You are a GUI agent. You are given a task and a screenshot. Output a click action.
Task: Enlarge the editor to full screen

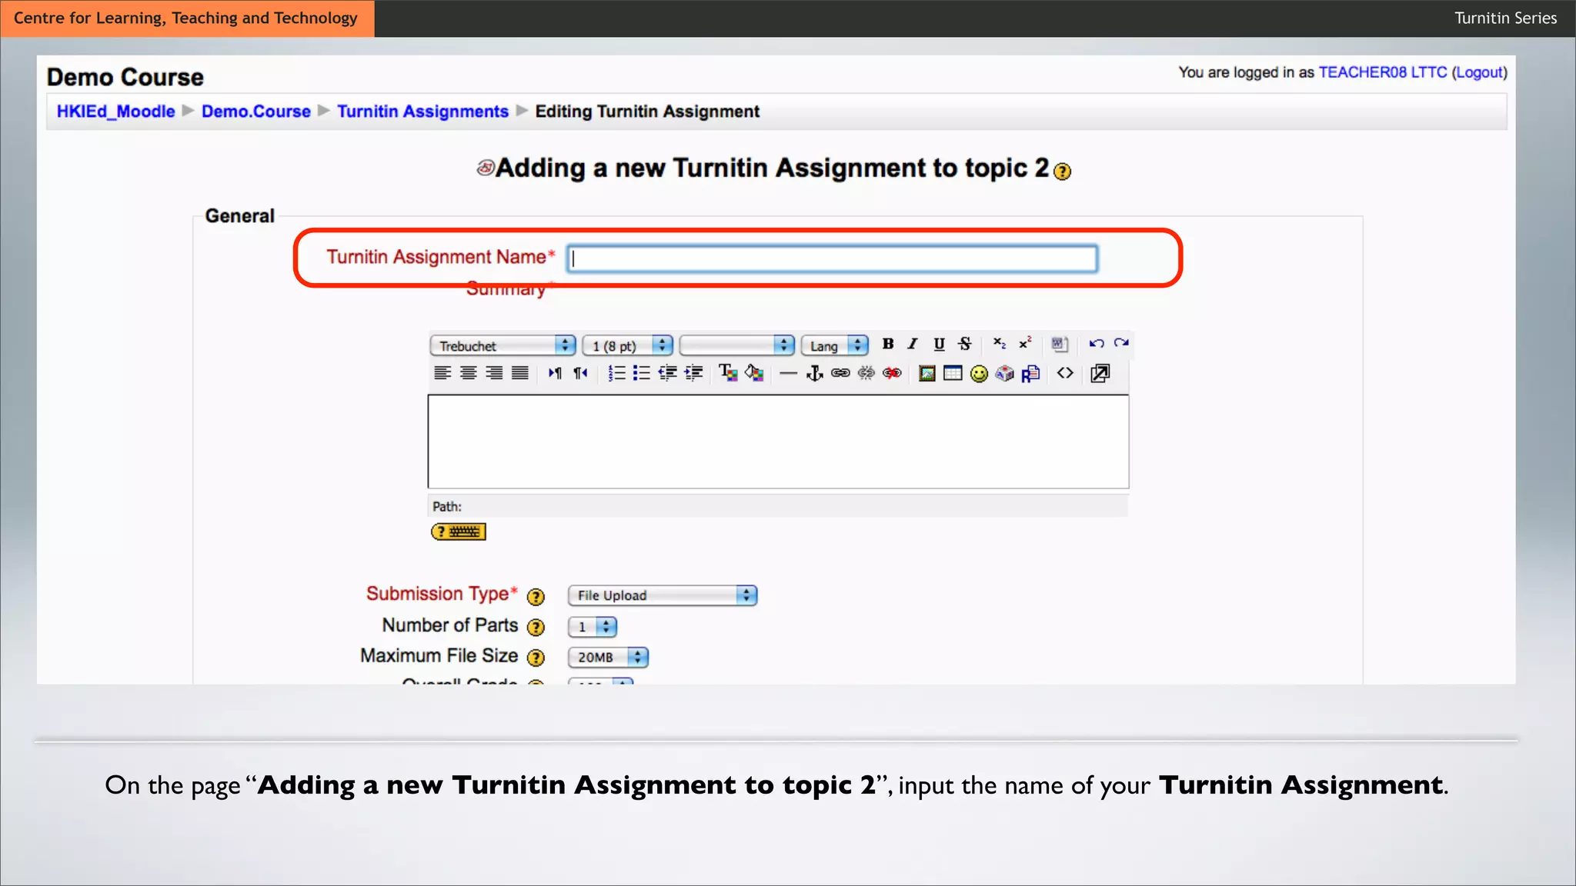1100,374
